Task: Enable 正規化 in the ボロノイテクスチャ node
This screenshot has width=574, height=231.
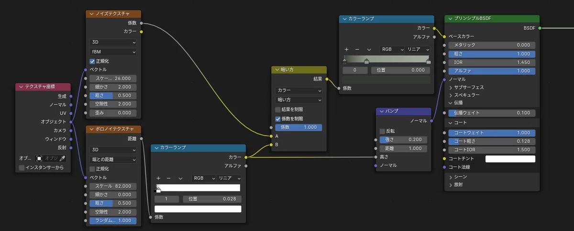Action: tap(92, 168)
